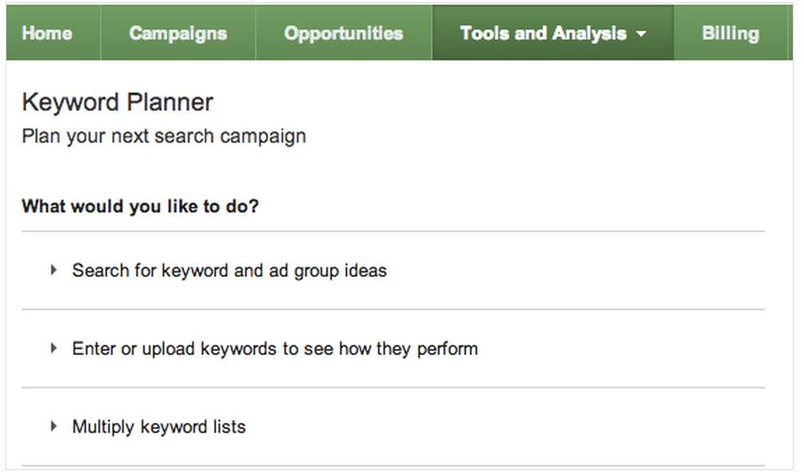Click divider line below the Enter or upload row
Viewport: 804px width, 474px height.
(x=393, y=388)
